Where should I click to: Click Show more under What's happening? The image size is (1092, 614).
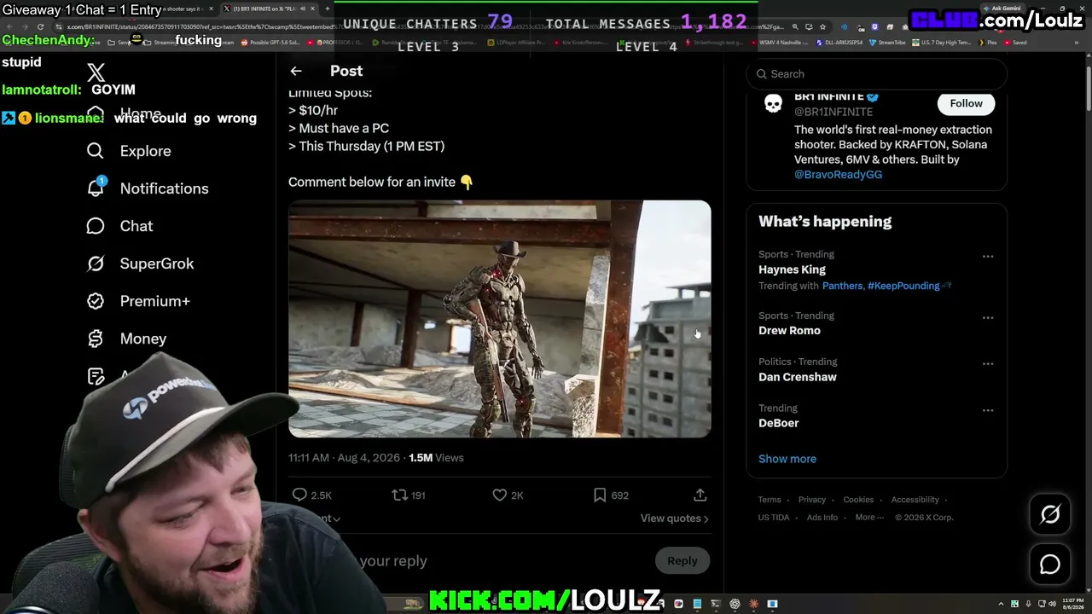click(787, 459)
